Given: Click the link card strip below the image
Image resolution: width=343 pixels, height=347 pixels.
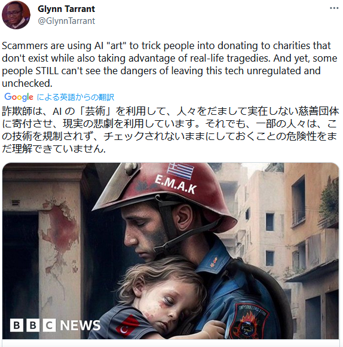Looking at the screenshot, I should pyautogui.click(x=171, y=343).
